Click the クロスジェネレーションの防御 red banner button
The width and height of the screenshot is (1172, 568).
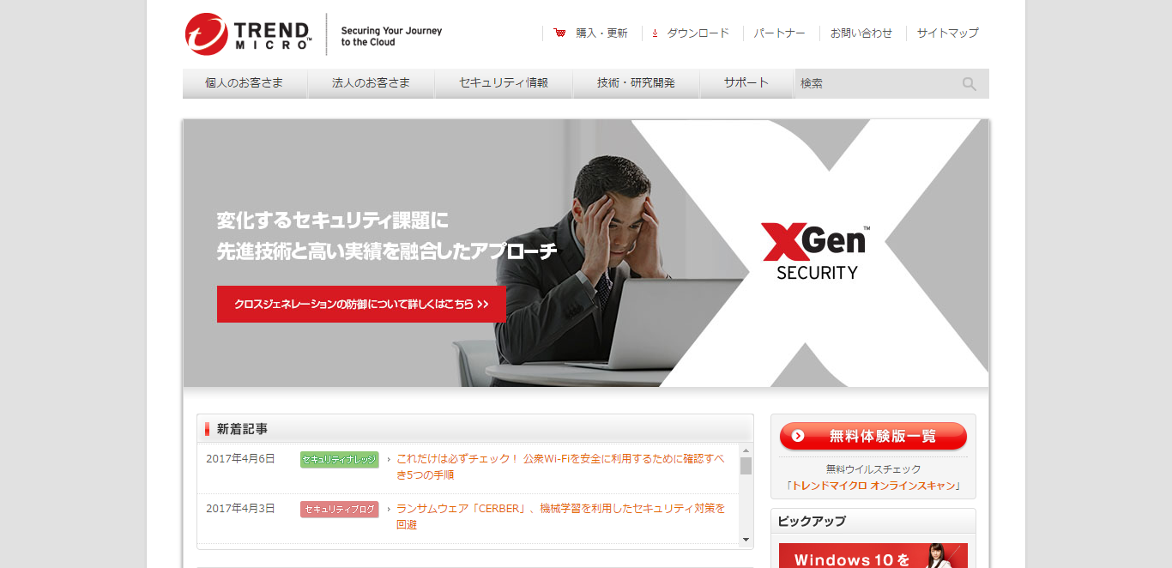click(x=361, y=304)
